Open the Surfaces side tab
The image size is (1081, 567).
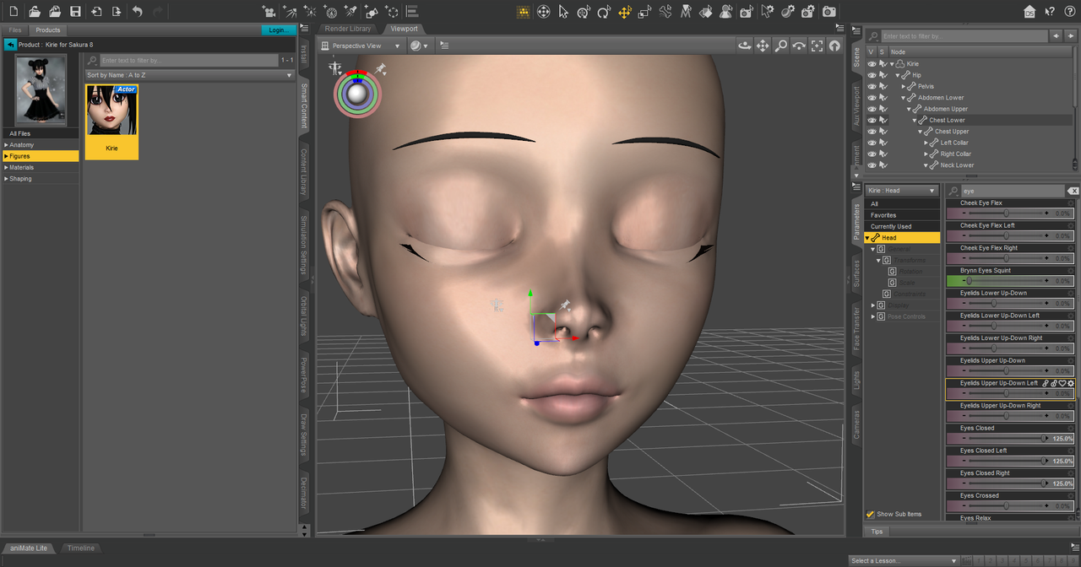856,273
